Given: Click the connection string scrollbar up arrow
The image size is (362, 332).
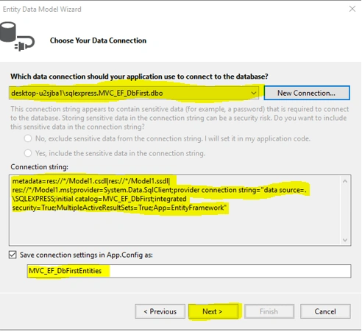Looking at the screenshot, I should pos(345,181).
